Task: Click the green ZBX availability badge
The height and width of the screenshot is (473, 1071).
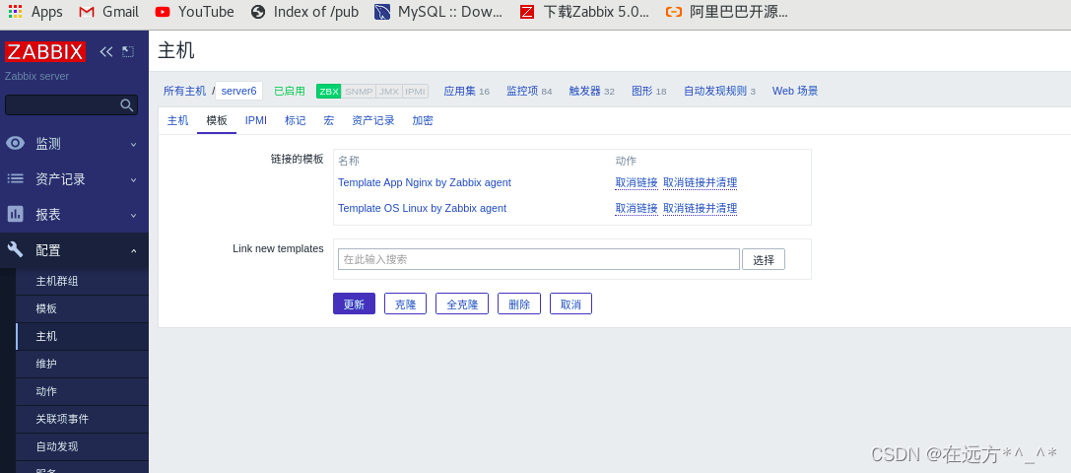Action: tap(328, 91)
